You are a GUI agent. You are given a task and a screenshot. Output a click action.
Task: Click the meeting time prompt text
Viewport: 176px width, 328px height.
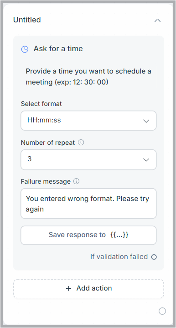coord(88,77)
